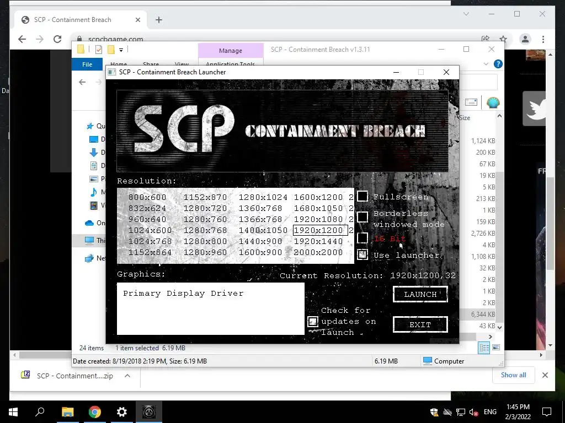Screen dimensions: 565x423
Task: Select 960x640 resolution
Action: [147, 219]
